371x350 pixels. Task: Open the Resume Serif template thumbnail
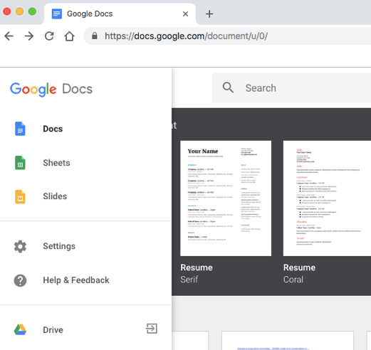click(226, 198)
